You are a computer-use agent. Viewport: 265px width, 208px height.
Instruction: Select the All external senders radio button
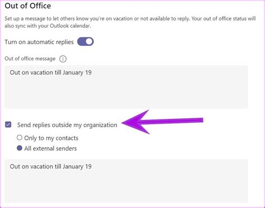[20, 148]
